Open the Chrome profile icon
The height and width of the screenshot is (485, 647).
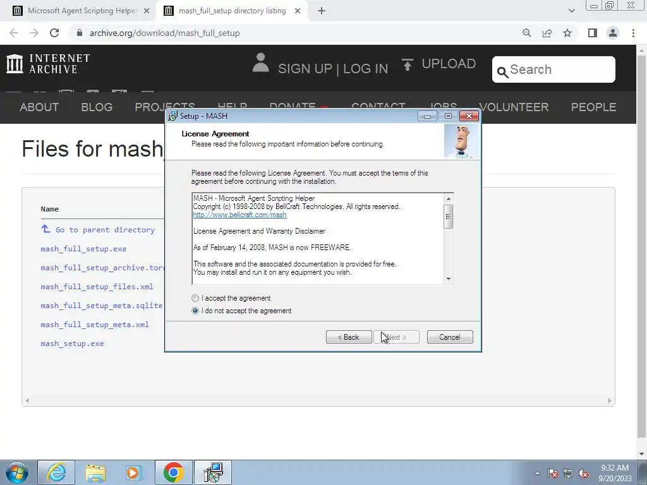coord(613,33)
